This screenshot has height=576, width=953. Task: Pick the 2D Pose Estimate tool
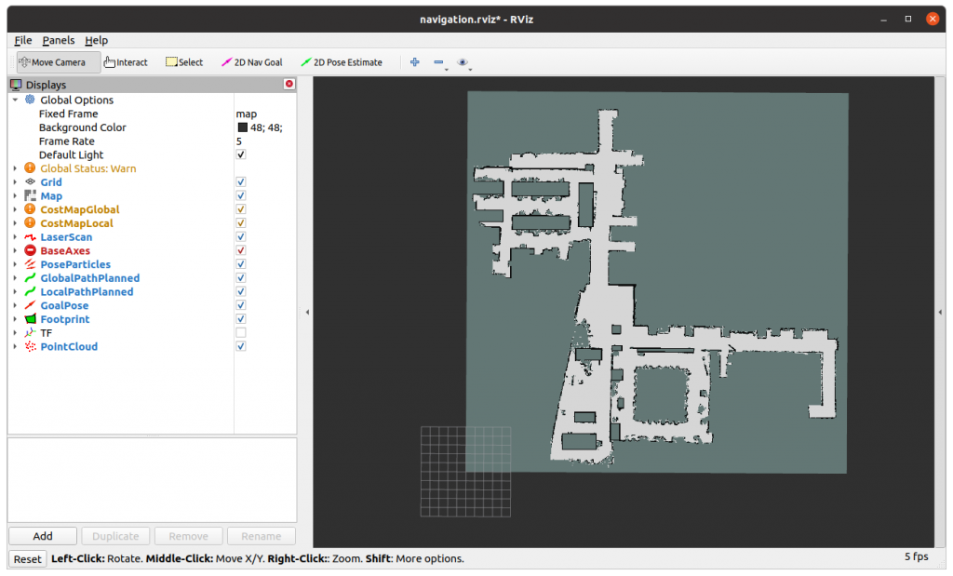click(x=341, y=62)
